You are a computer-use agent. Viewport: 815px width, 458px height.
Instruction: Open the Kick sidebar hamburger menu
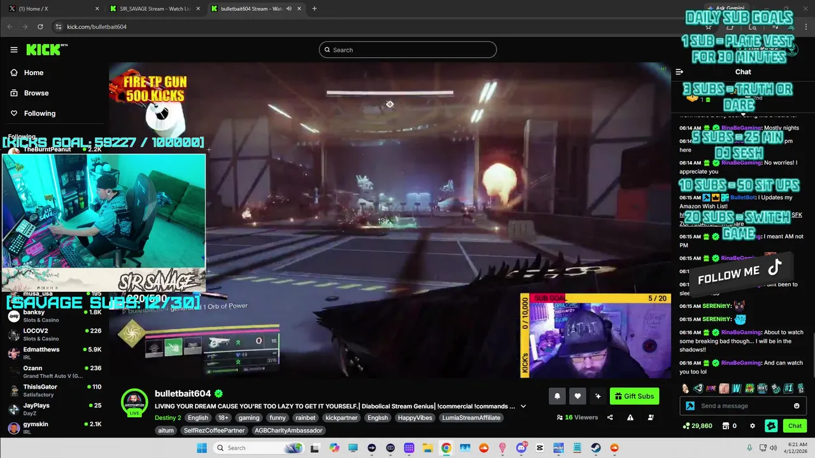[x=14, y=50]
